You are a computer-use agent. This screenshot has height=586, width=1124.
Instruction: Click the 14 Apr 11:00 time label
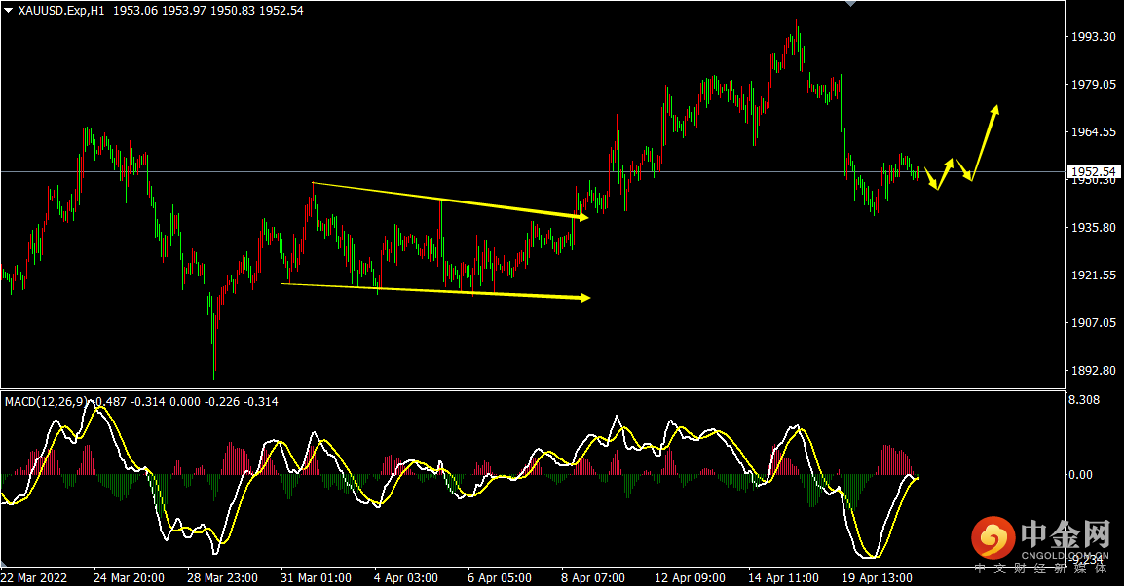pos(783,577)
